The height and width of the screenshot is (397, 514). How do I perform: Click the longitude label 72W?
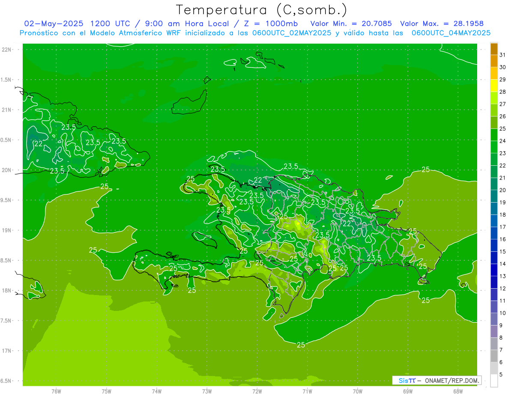[257, 391]
